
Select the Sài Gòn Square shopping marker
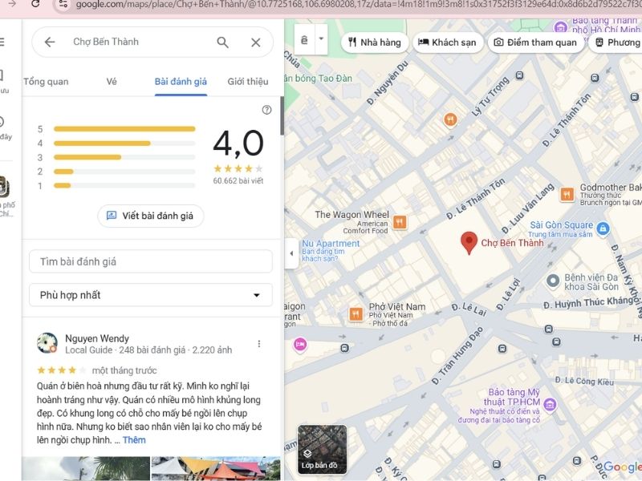point(603,228)
